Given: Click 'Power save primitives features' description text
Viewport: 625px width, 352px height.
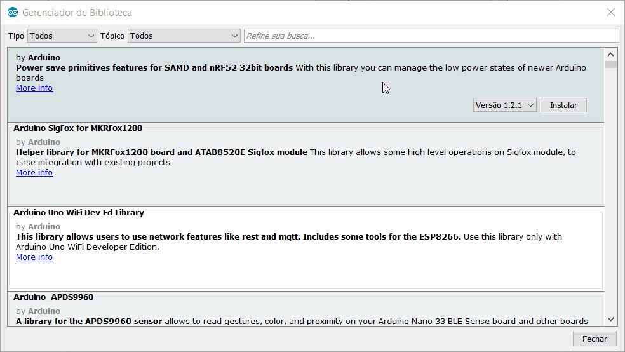Looking at the screenshot, I should [x=154, y=68].
